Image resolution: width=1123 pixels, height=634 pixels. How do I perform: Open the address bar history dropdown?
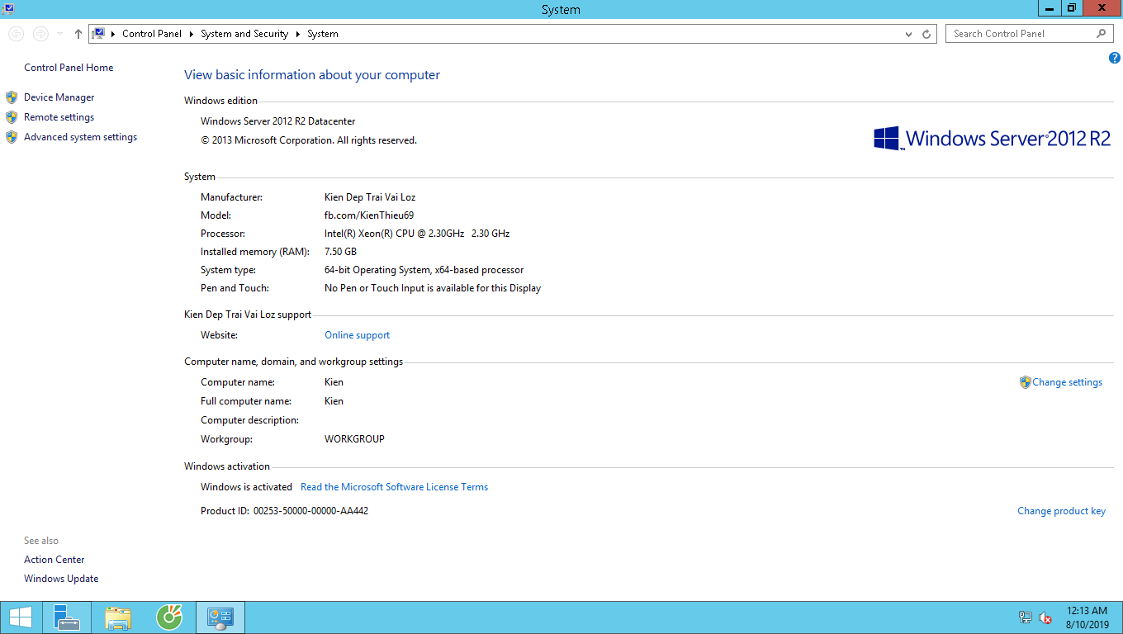(x=908, y=34)
